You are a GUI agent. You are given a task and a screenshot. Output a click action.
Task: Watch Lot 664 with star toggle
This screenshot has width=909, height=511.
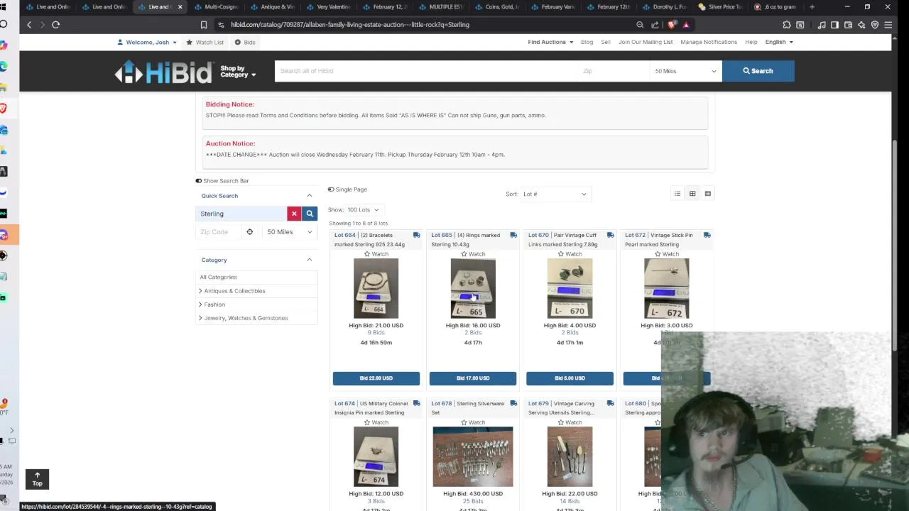[x=376, y=254]
